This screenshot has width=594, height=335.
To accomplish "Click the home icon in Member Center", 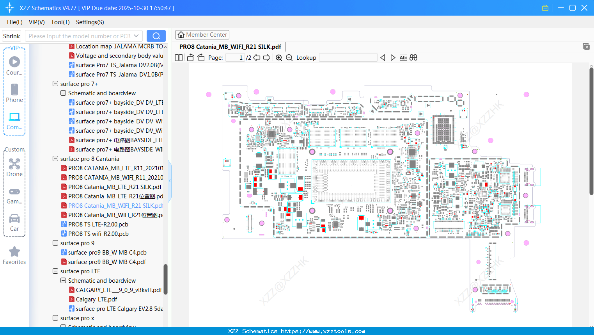I will pyautogui.click(x=181, y=35).
